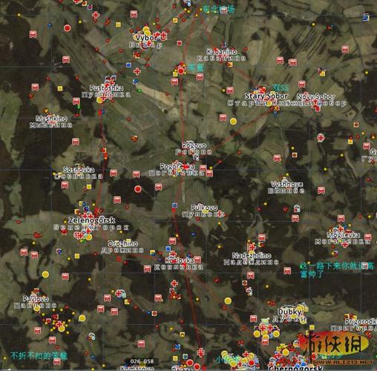Select the Pavlovo town label

click(36, 299)
